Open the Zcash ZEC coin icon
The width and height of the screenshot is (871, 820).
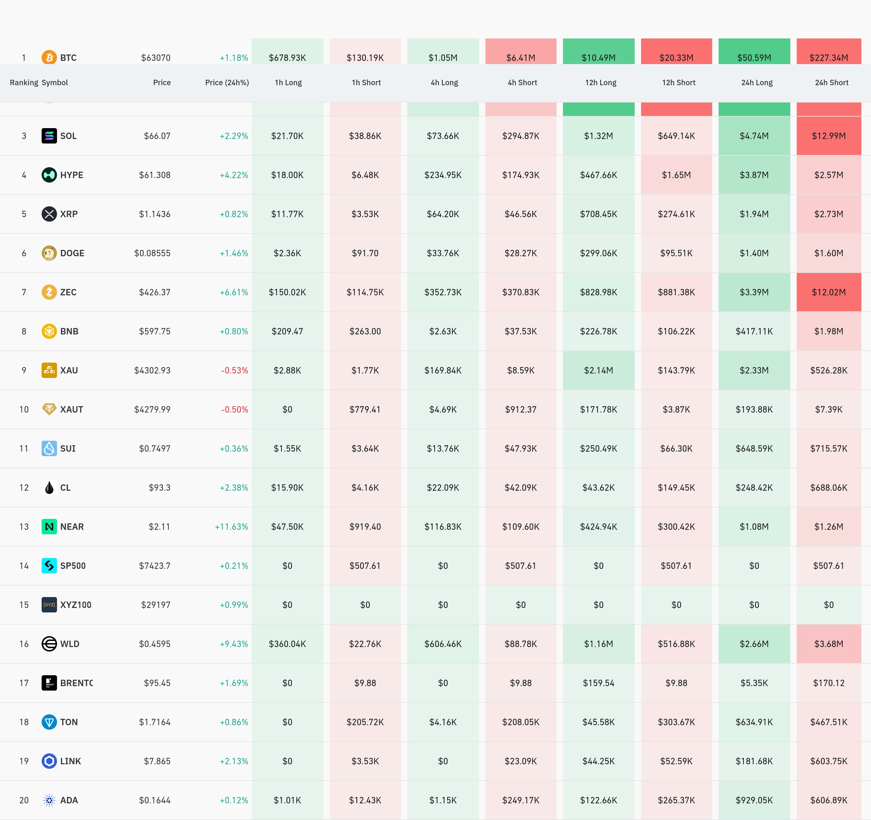pos(49,292)
